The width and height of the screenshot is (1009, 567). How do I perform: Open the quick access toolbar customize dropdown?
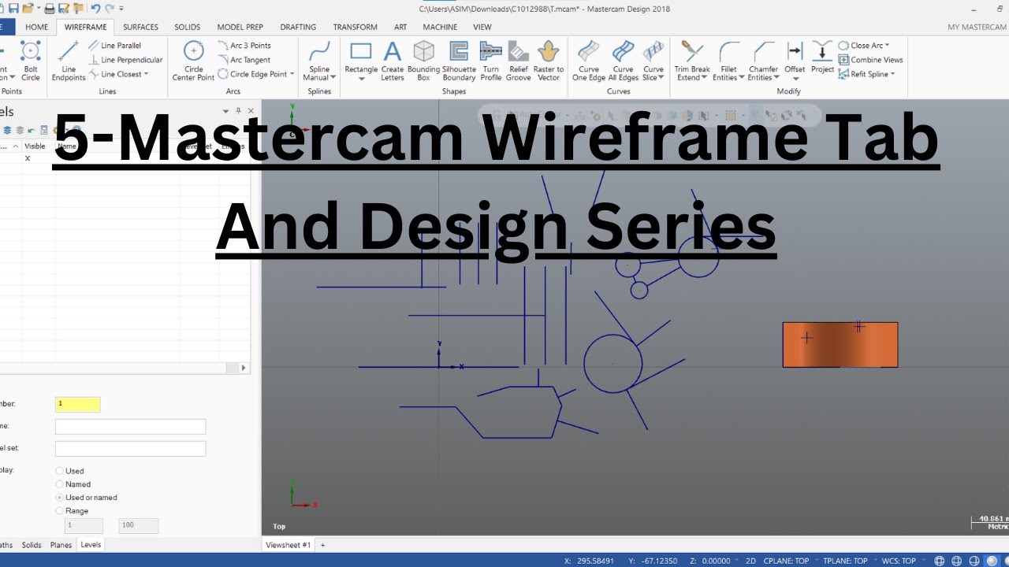[121, 9]
